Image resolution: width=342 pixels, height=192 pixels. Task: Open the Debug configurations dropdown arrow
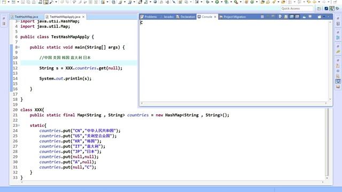point(212,2)
